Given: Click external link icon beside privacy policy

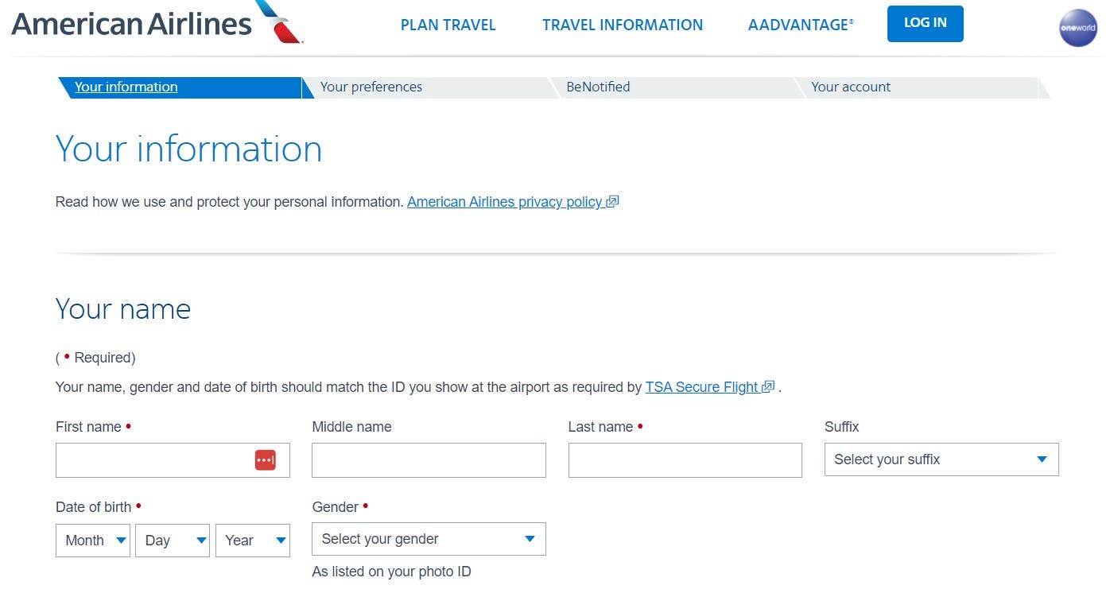Looking at the screenshot, I should point(612,202).
